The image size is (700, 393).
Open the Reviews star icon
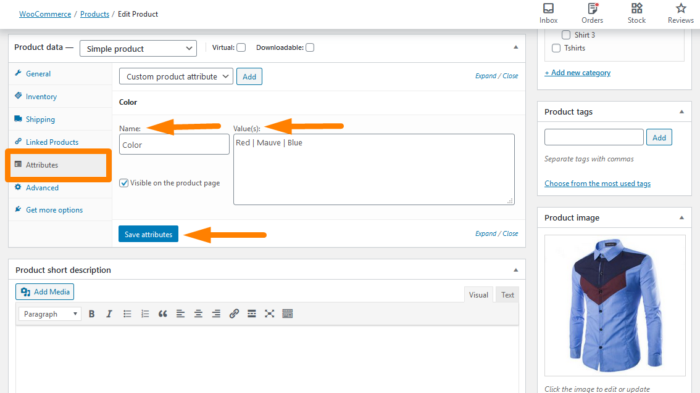click(680, 9)
